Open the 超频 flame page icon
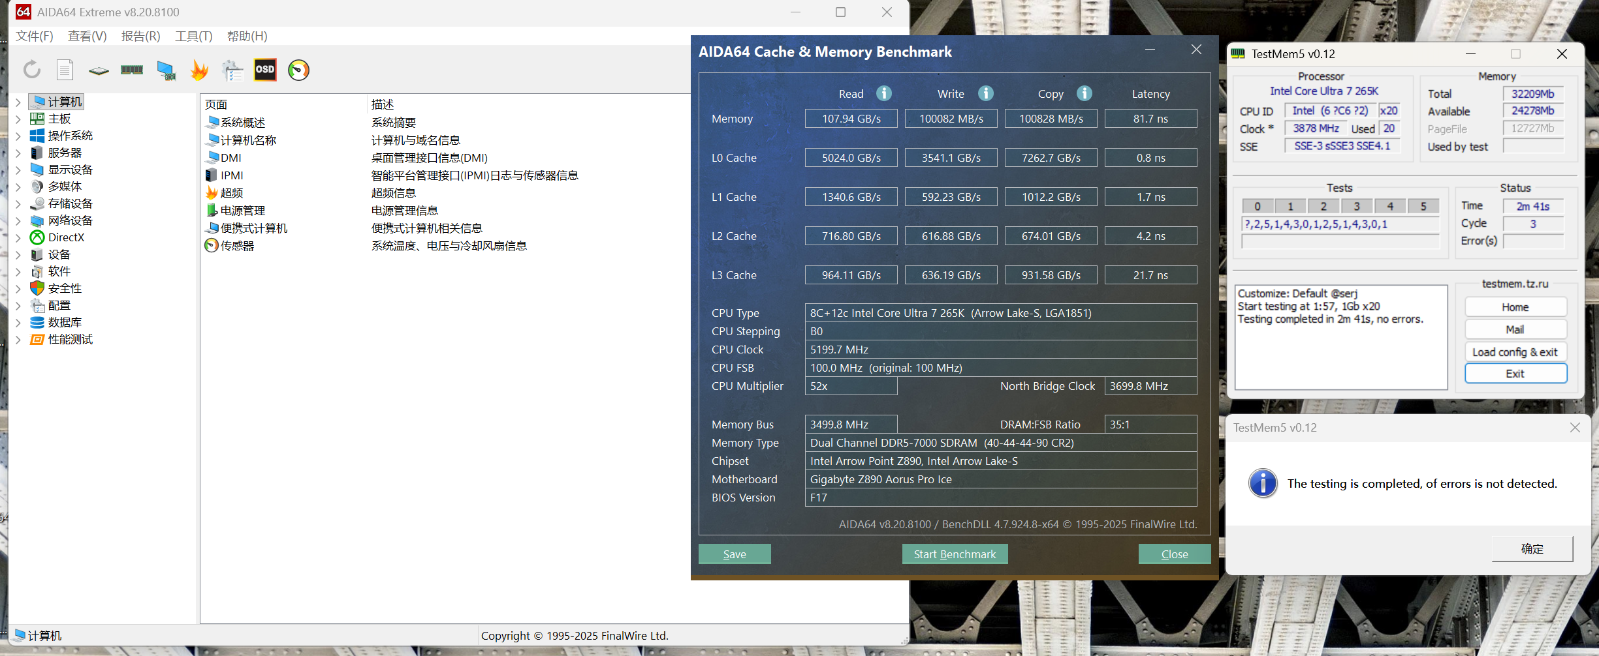This screenshot has height=656, width=1599. tap(212, 192)
